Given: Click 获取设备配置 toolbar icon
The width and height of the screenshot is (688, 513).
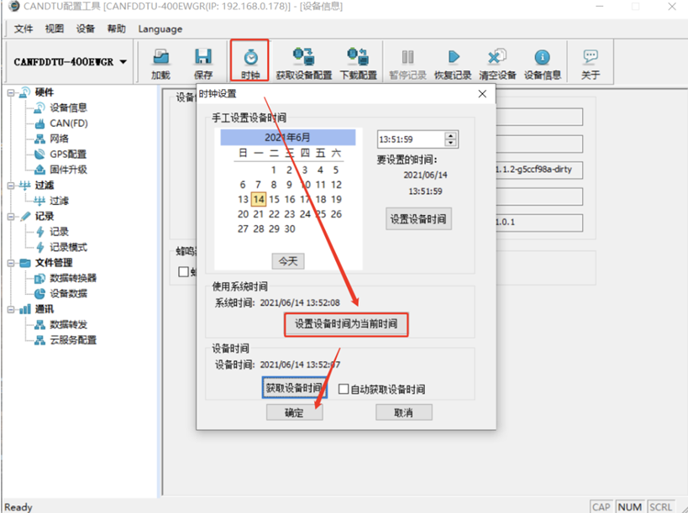Looking at the screenshot, I should [x=303, y=64].
